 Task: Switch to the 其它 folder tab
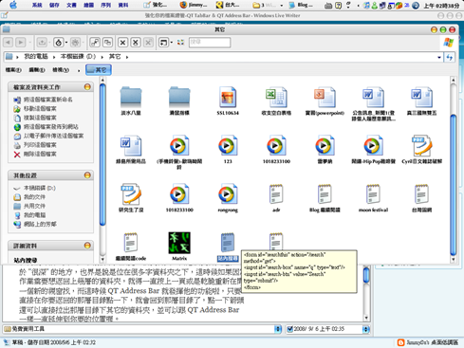pyautogui.click(x=99, y=70)
